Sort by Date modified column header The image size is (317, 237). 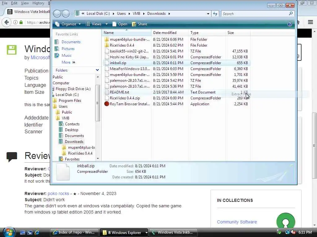(170, 33)
